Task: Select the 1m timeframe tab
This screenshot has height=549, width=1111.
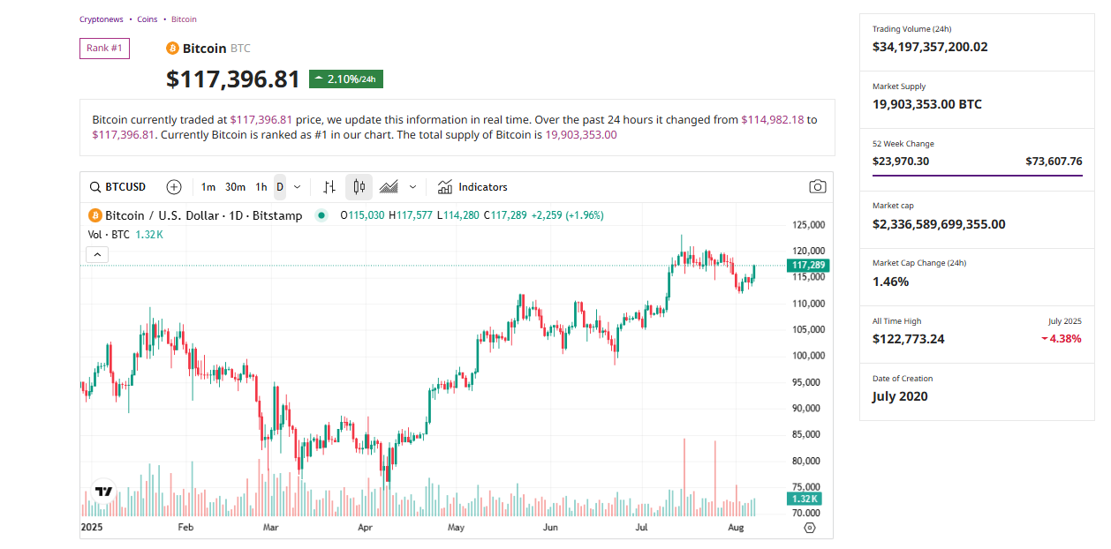Action: 208,186
